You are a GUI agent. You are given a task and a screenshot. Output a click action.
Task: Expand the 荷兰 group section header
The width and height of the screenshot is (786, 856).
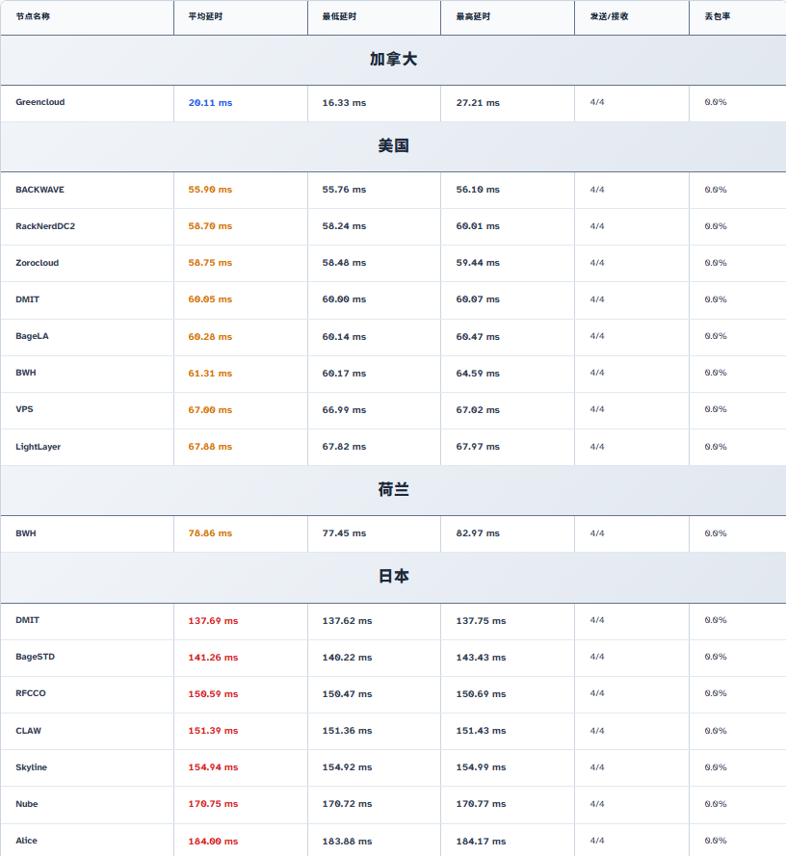(x=393, y=490)
